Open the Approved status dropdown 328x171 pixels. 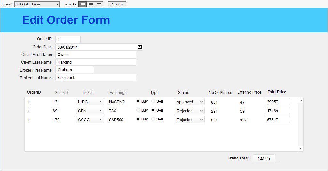201,102
